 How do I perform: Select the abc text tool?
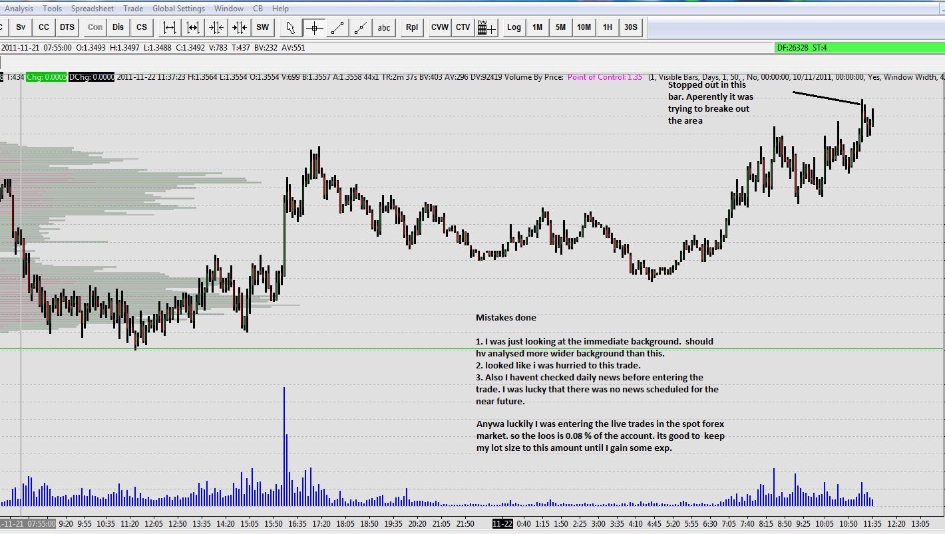[384, 27]
